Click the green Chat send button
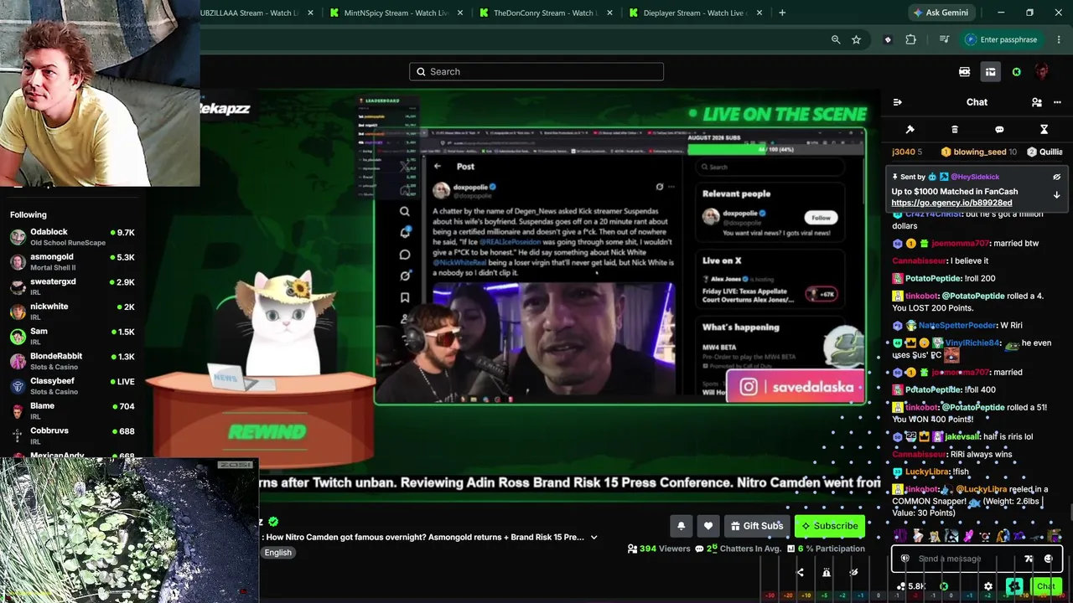Screen dimensions: 1073x603 point(1046,586)
